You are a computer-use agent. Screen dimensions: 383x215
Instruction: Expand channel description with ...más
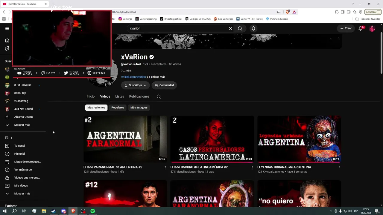[127, 70]
